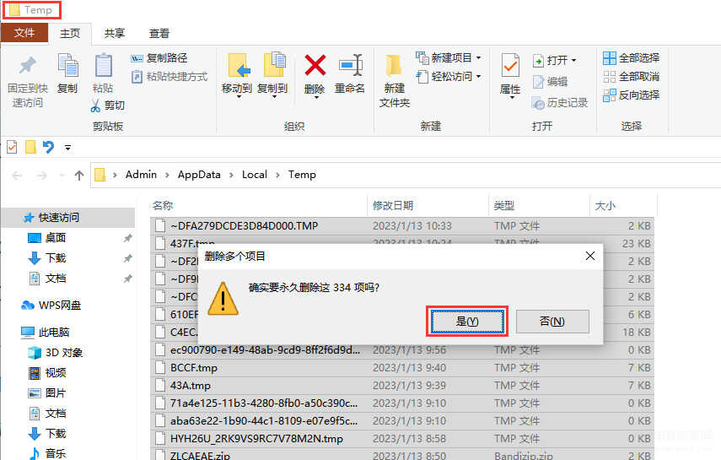Click the Back navigation arrow
The width and height of the screenshot is (721, 460).
(x=17, y=176)
